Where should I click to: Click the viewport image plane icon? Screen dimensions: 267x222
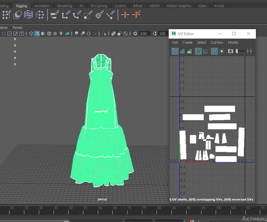pos(16,34)
